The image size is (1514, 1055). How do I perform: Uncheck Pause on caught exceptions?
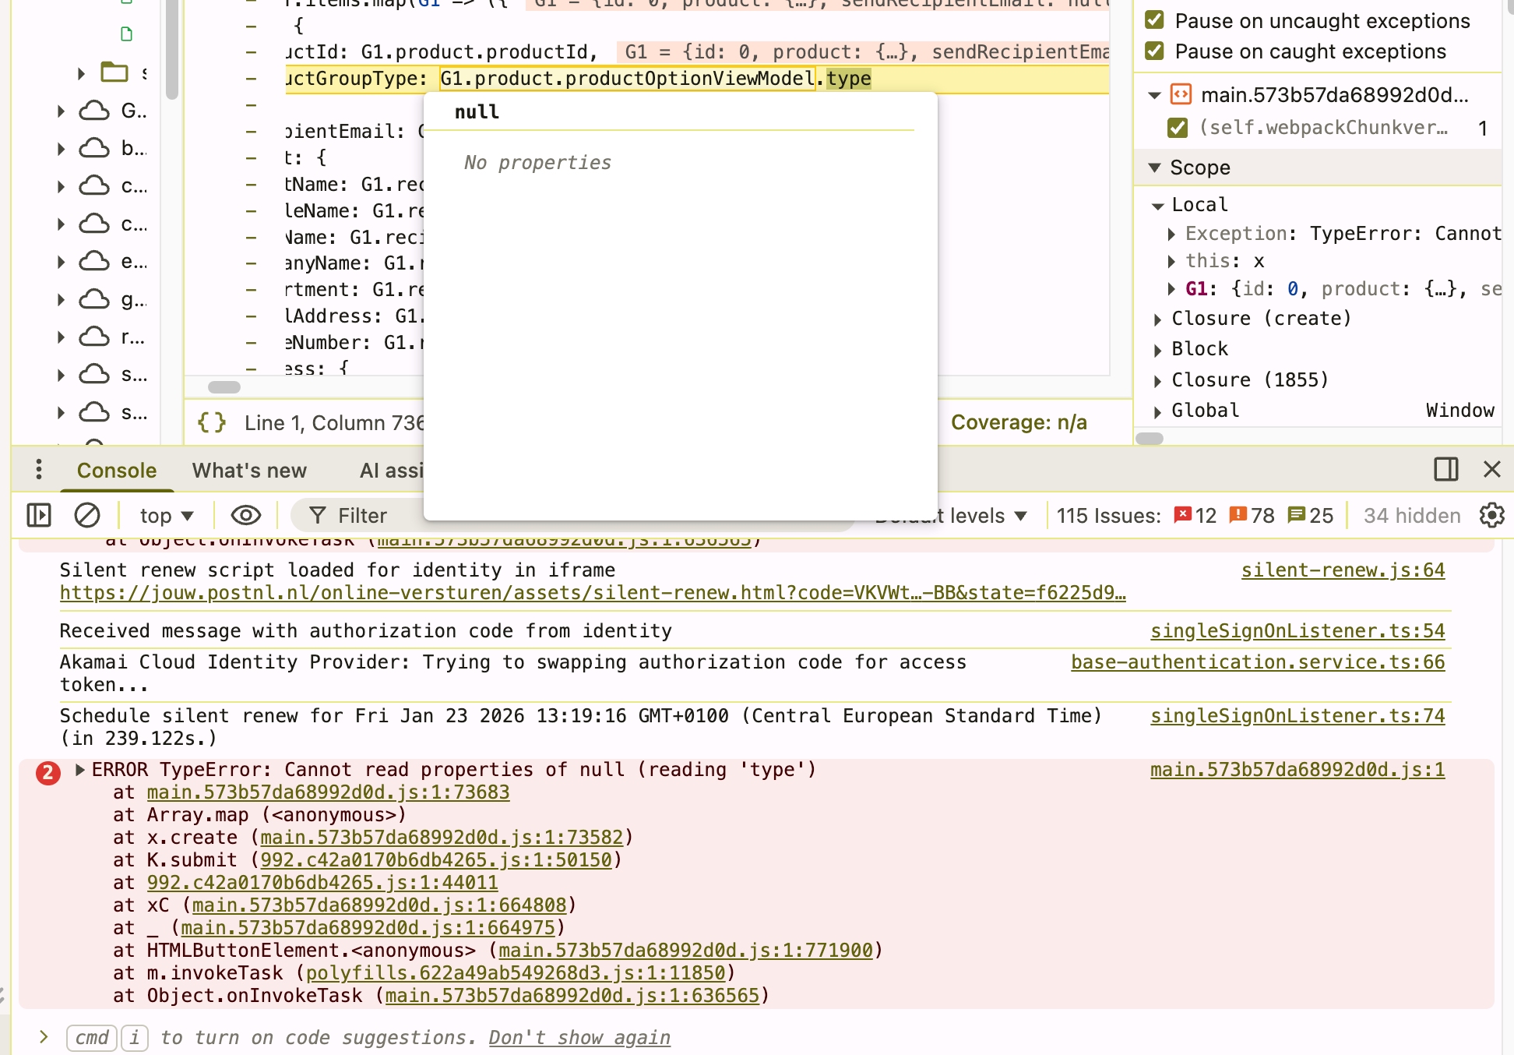tap(1155, 51)
